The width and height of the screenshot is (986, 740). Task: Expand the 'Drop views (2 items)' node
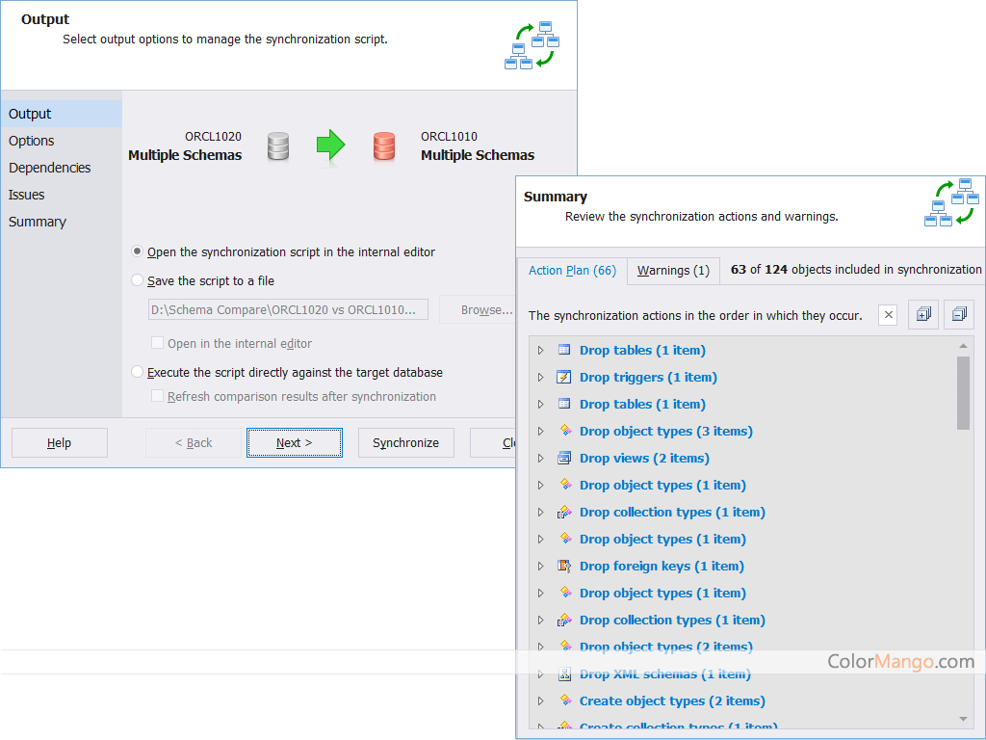pos(540,458)
